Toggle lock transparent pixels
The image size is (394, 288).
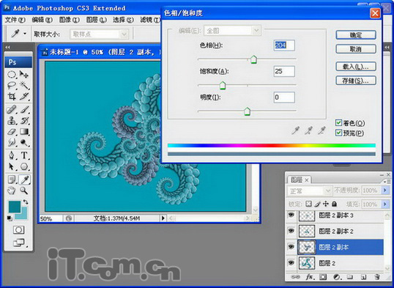click(308, 204)
